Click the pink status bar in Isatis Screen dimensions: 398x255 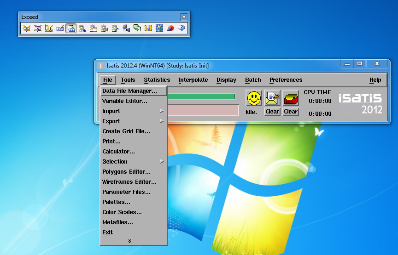pyautogui.click(x=203, y=111)
